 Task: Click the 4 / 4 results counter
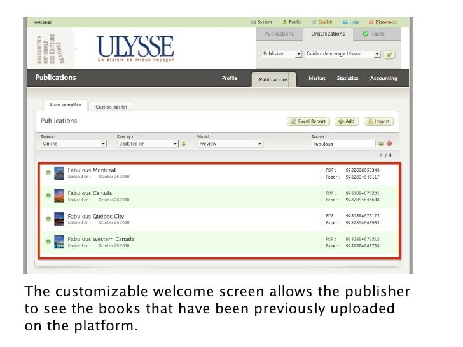385,155
